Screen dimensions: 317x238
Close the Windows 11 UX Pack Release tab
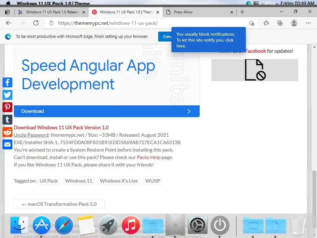(84, 12)
